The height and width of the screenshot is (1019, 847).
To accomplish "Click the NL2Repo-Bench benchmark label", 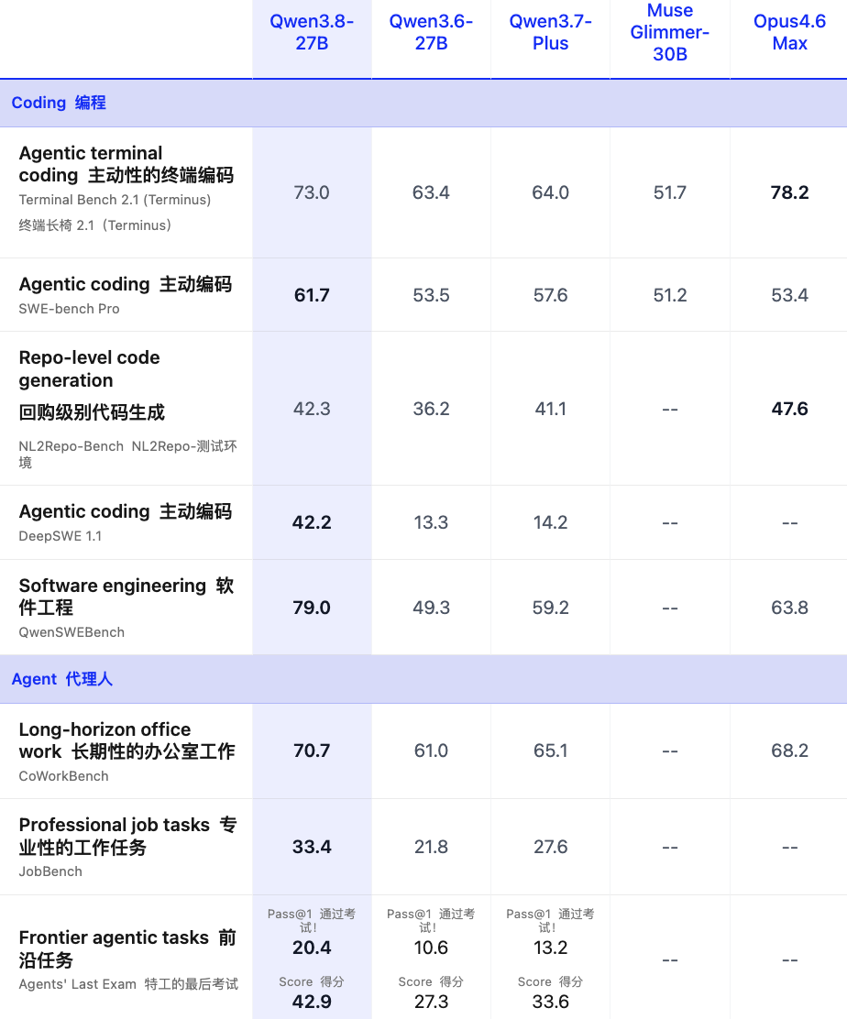I will [x=71, y=446].
